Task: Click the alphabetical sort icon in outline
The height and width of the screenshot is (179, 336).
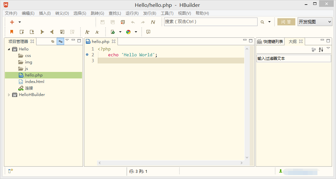Action: (x=321, y=50)
